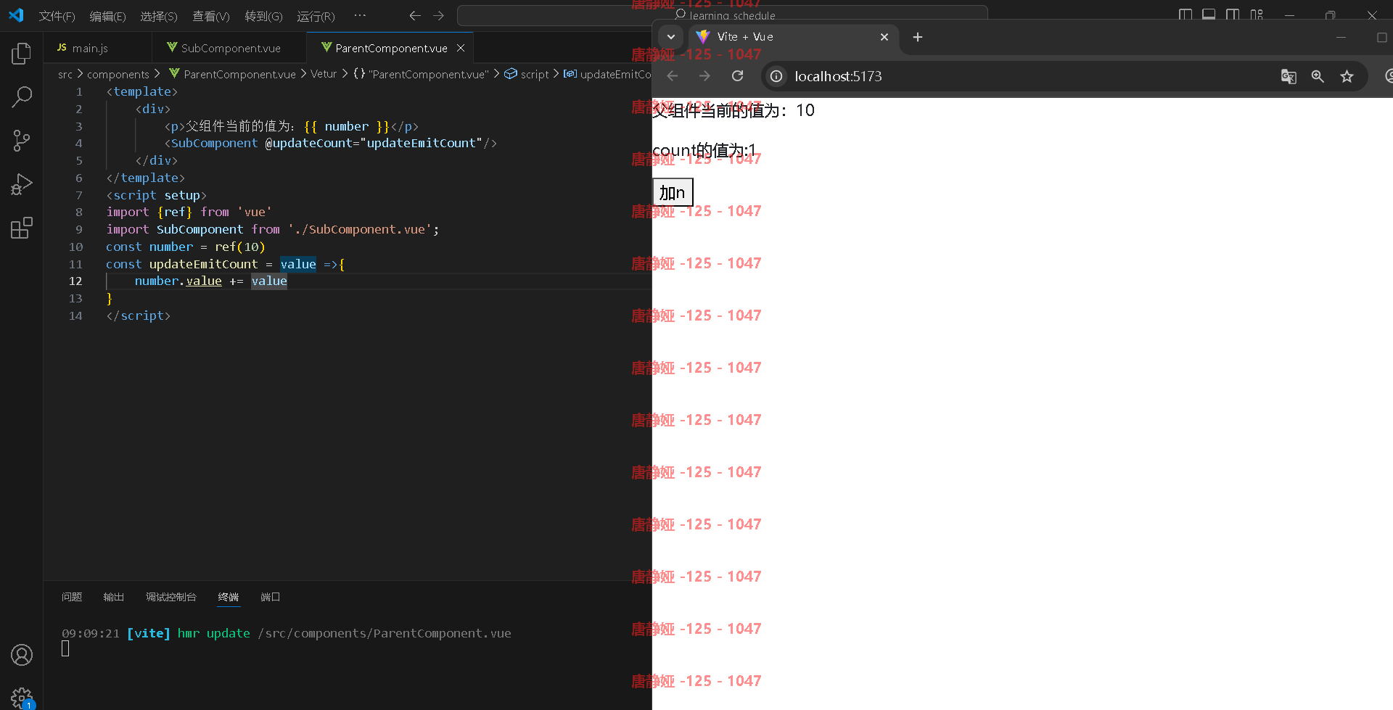The image size is (1393, 710).
Task: Go forward using VS Code navigation arrow
Action: [x=438, y=15]
